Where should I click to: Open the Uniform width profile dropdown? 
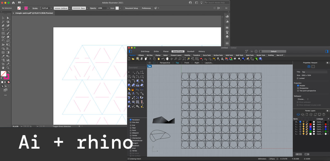tap(69, 8)
